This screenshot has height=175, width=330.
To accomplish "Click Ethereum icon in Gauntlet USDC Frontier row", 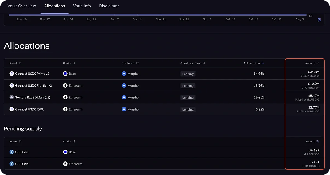I will click(x=65, y=85).
